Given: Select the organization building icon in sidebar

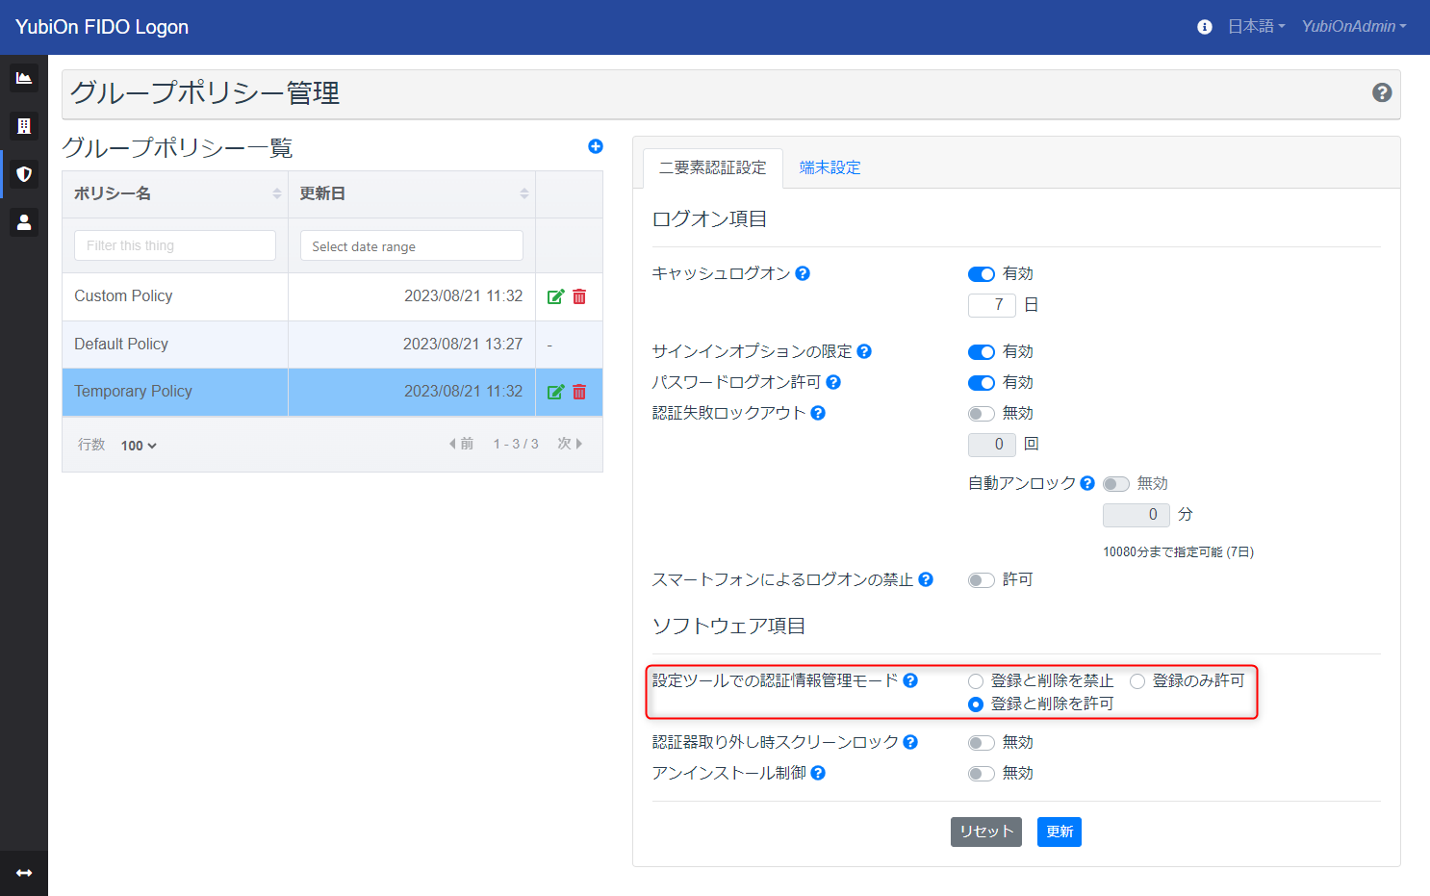Looking at the screenshot, I should pyautogui.click(x=24, y=126).
